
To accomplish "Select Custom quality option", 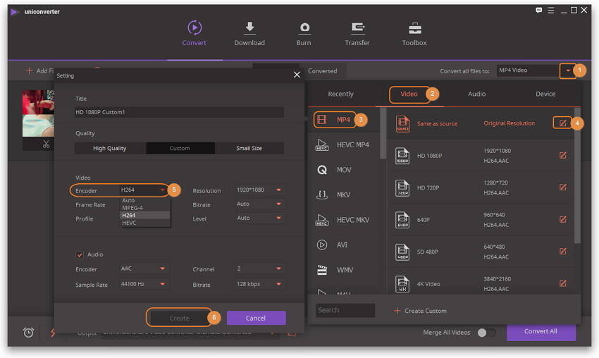I will [x=180, y=148].
